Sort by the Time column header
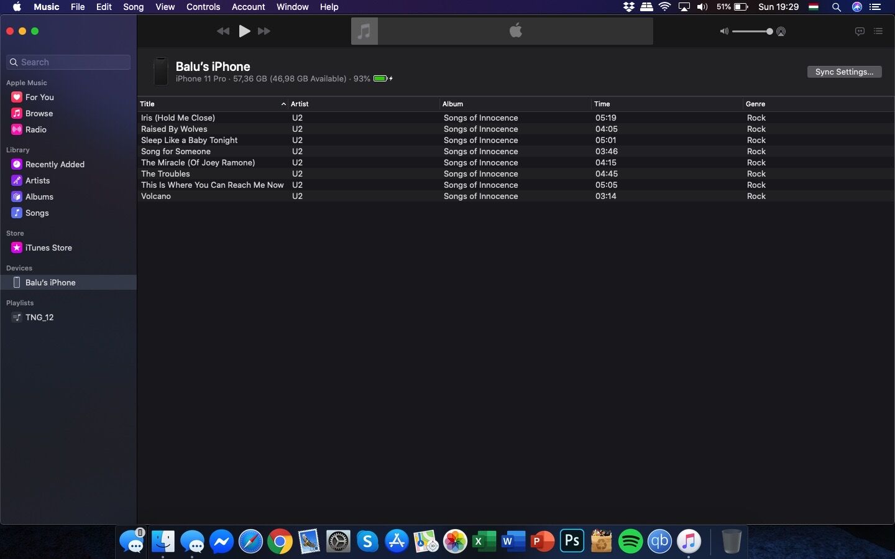This screenshot has width=895, height=559. (668, 104)
